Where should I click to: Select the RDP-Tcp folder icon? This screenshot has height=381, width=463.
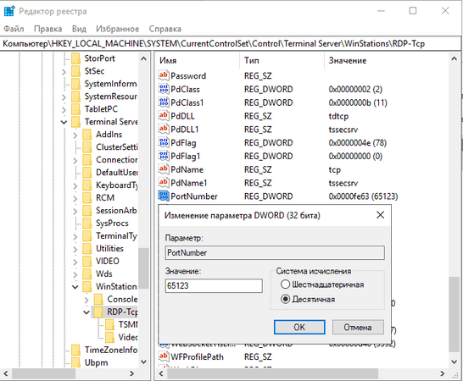(x=98, y=312)
